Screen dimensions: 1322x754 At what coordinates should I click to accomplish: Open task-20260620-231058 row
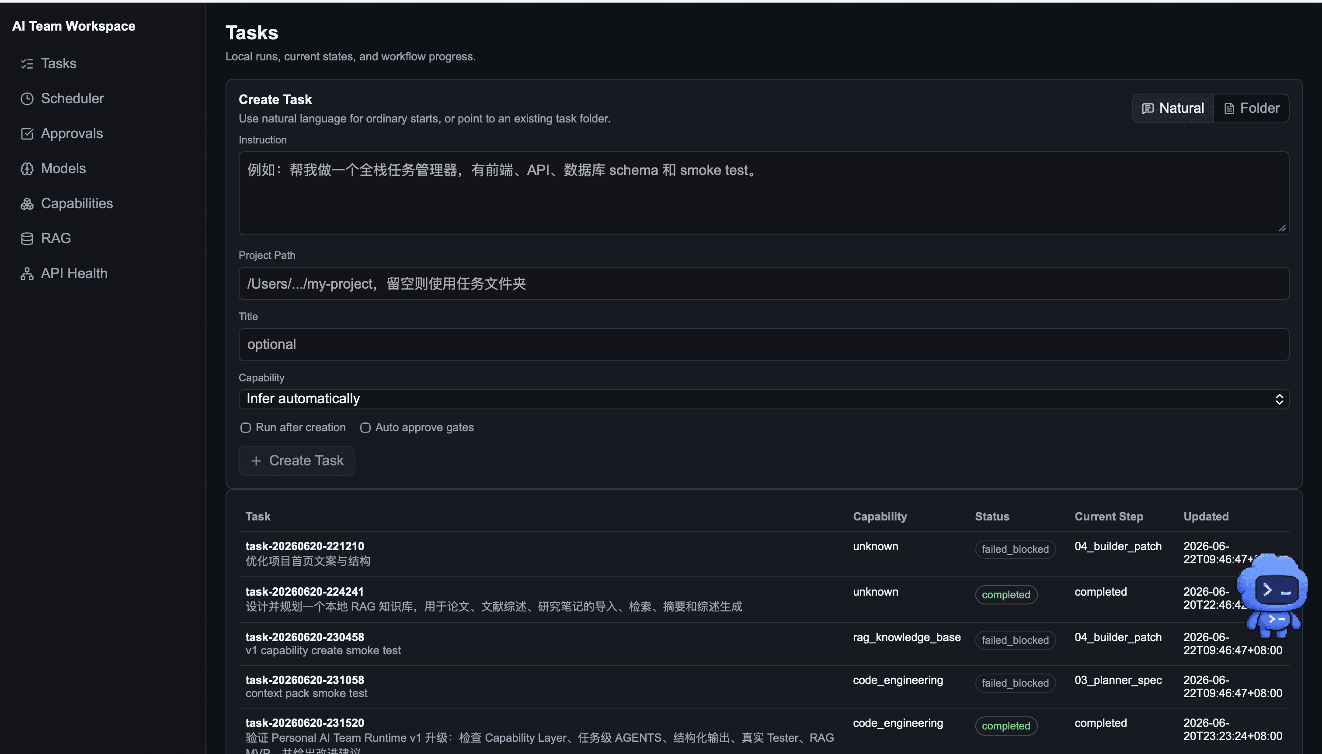tap(763, 687)
